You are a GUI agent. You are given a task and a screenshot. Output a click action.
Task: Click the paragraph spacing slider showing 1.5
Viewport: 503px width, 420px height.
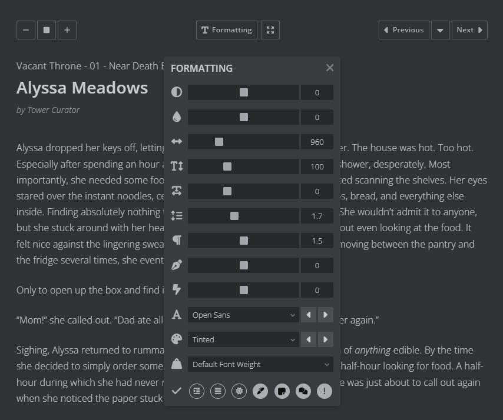(x=243, y=240)
